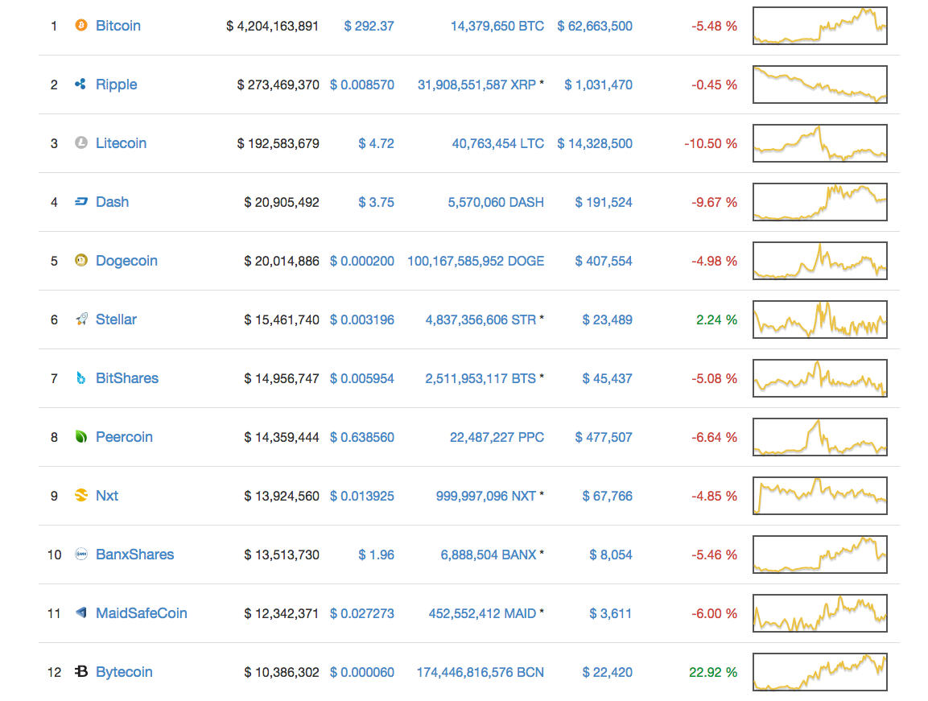Image resolution: width=928 pixels, height=701 pixels.
Task: Open the BanxShares link
Action: [x=135, y=555]
